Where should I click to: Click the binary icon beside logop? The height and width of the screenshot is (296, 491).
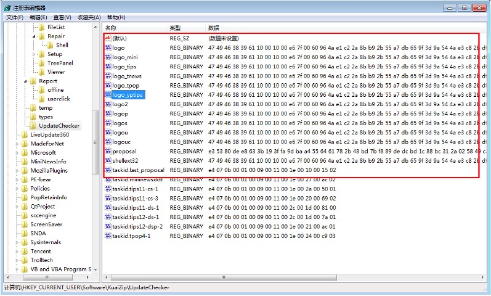[108, 113]
